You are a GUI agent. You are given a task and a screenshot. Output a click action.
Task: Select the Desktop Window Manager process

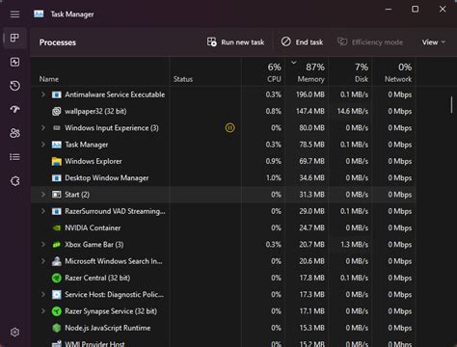pos(224,178)
